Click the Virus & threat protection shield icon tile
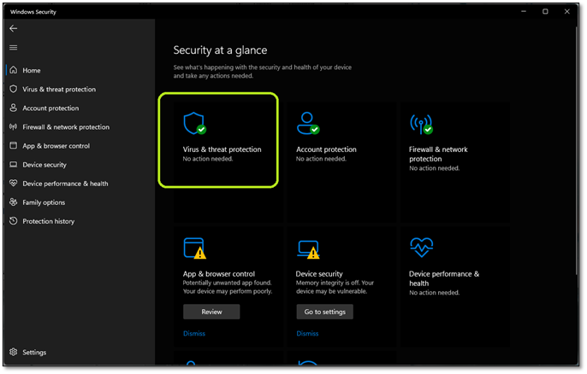587x374 pixels. pos(194,124)
